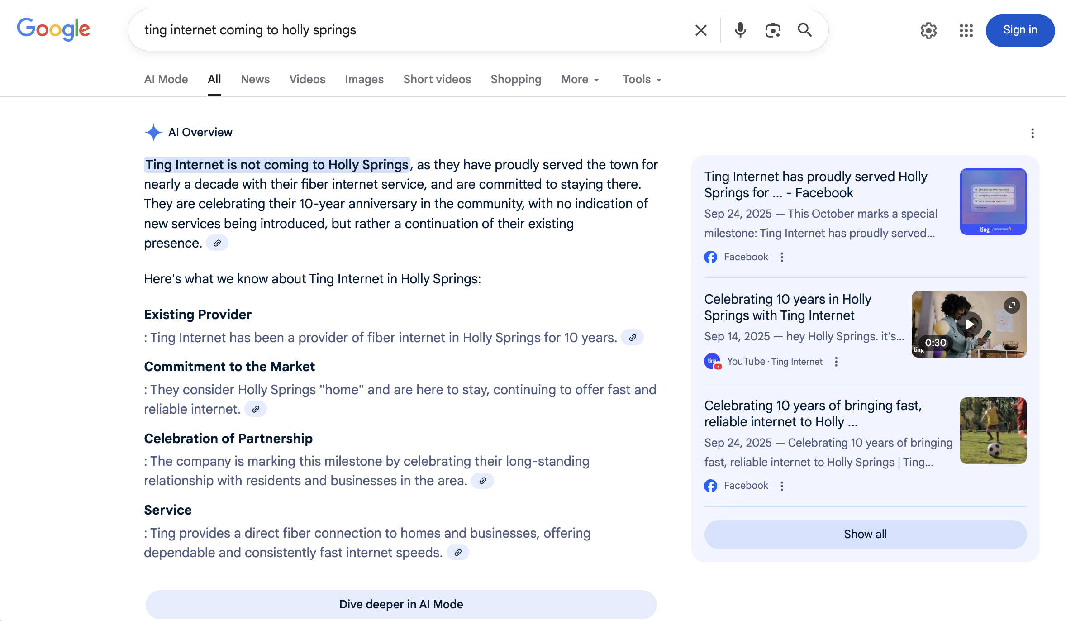
Task: Click the magnifying glass search icon
Action: pos(804,30)
